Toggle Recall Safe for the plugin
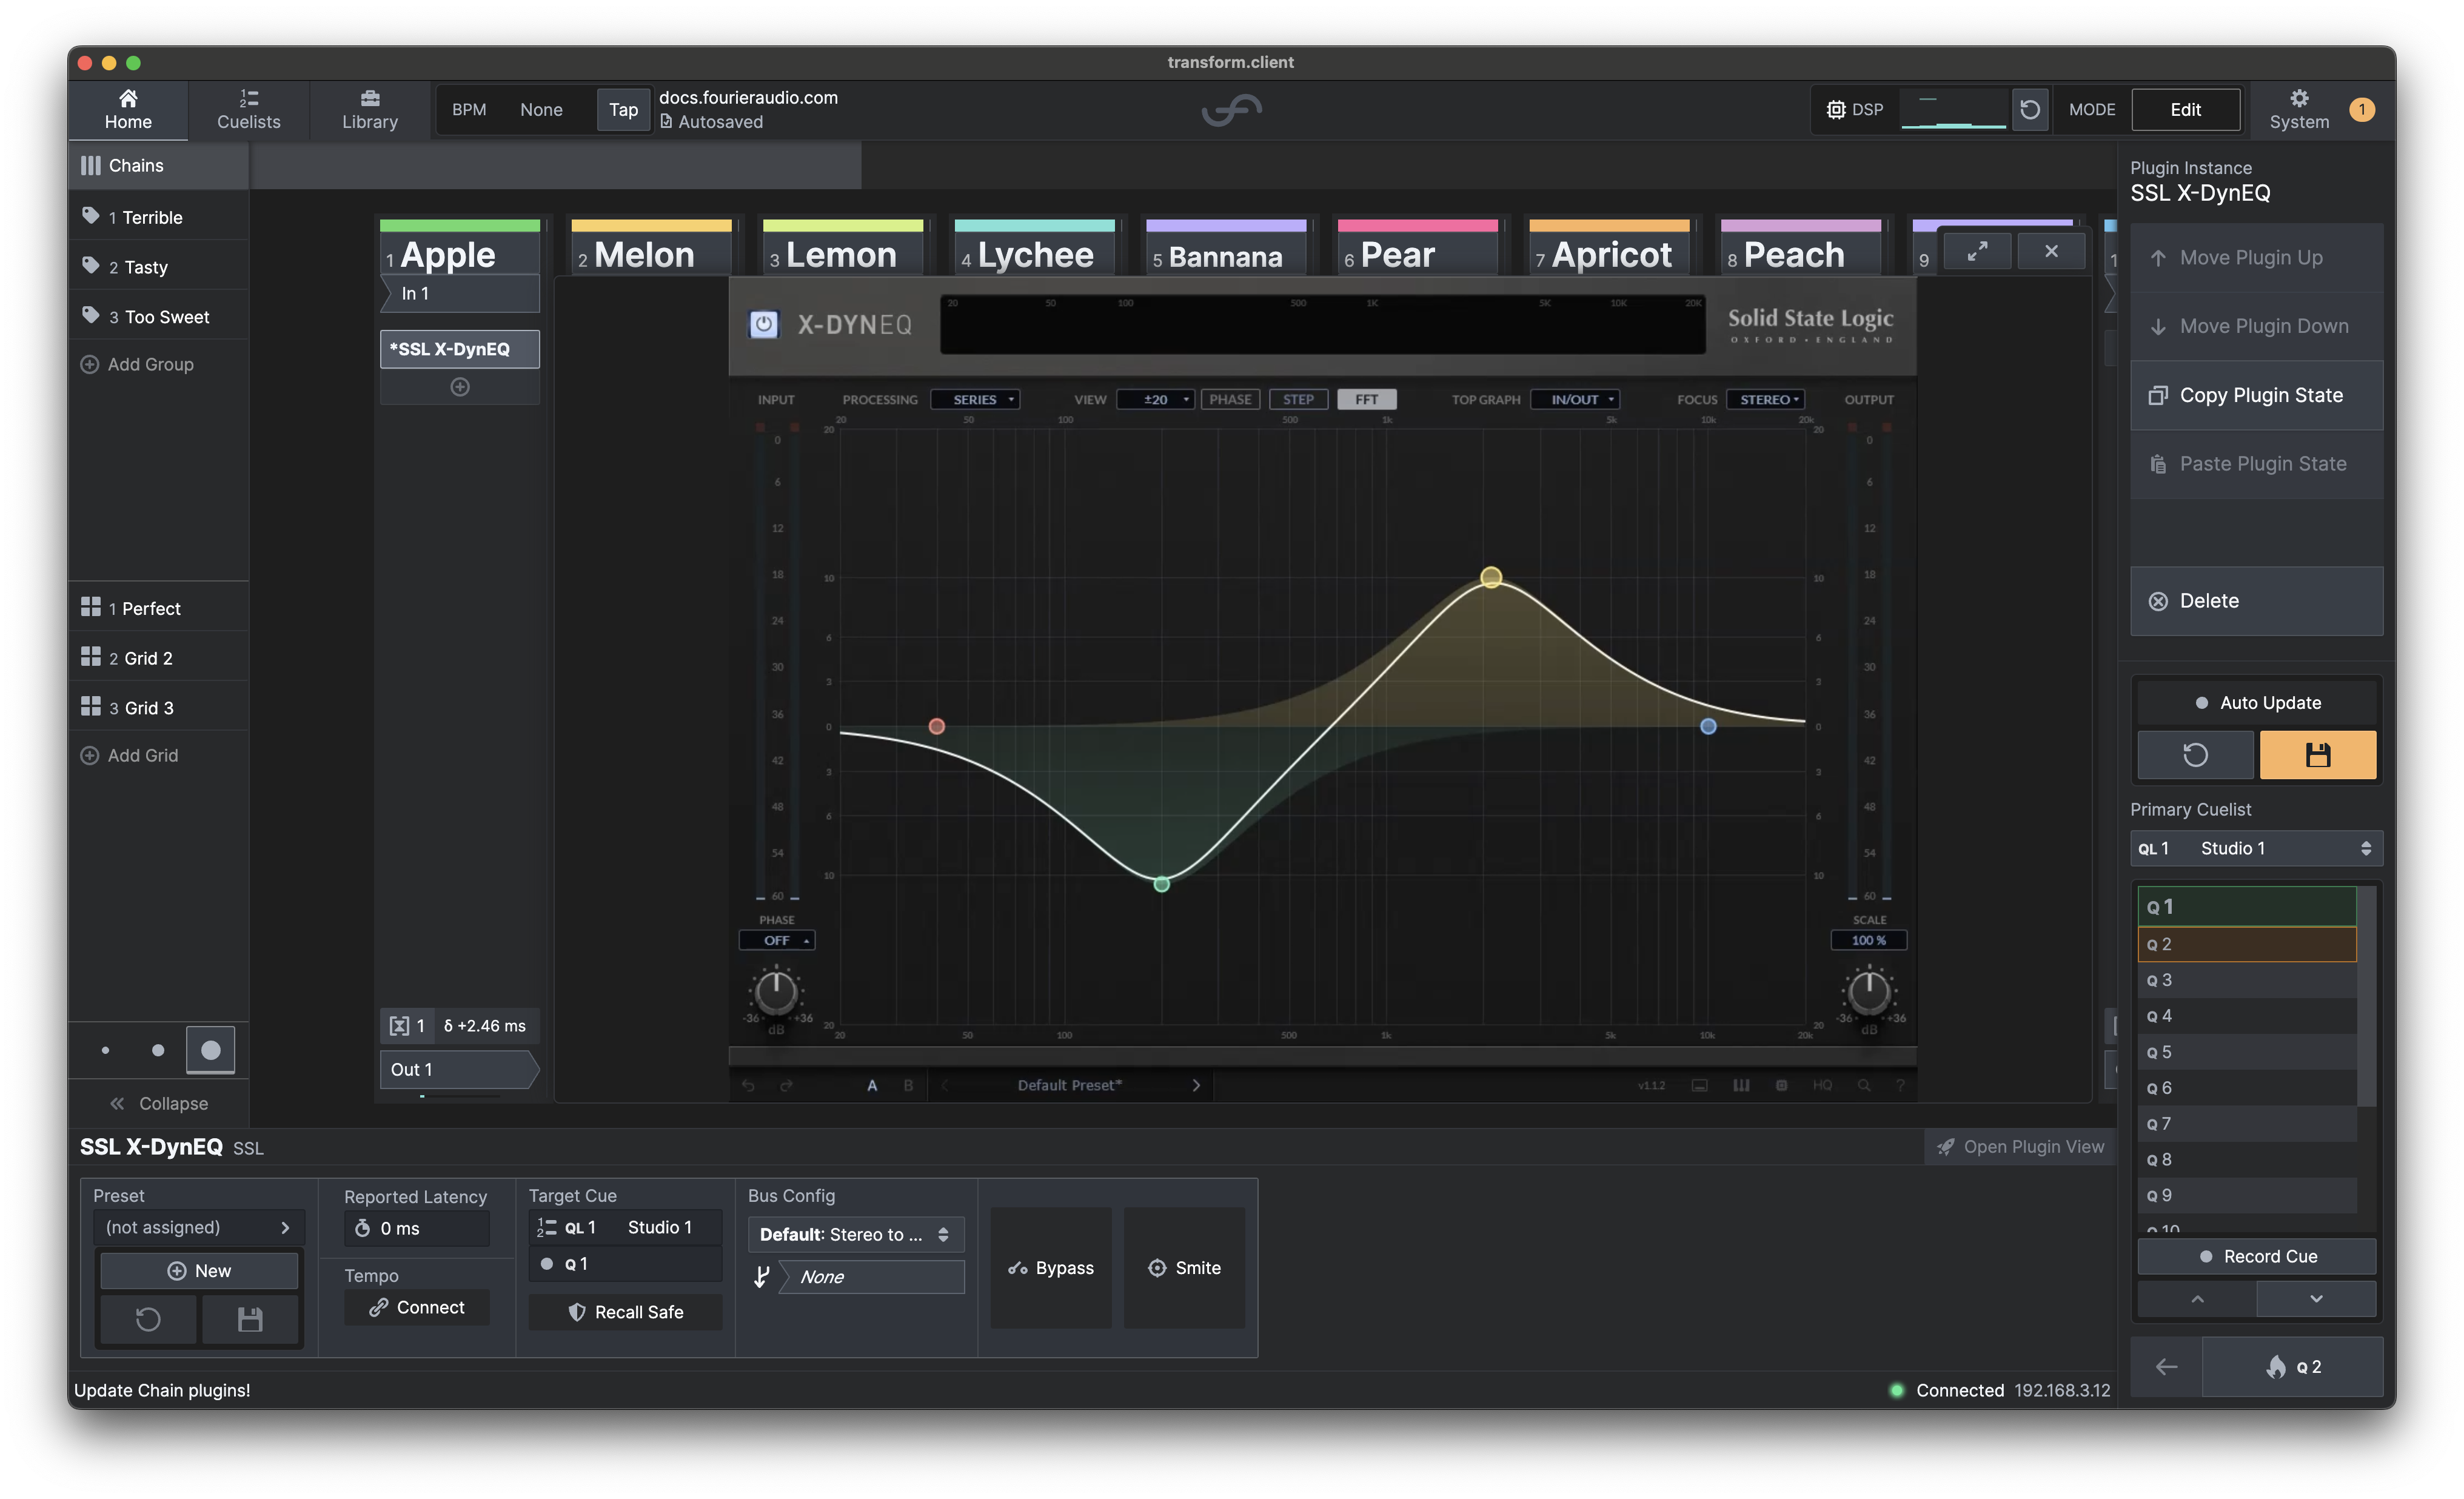This screenshot has height=1499, width=2464. tap(625, 1312)
